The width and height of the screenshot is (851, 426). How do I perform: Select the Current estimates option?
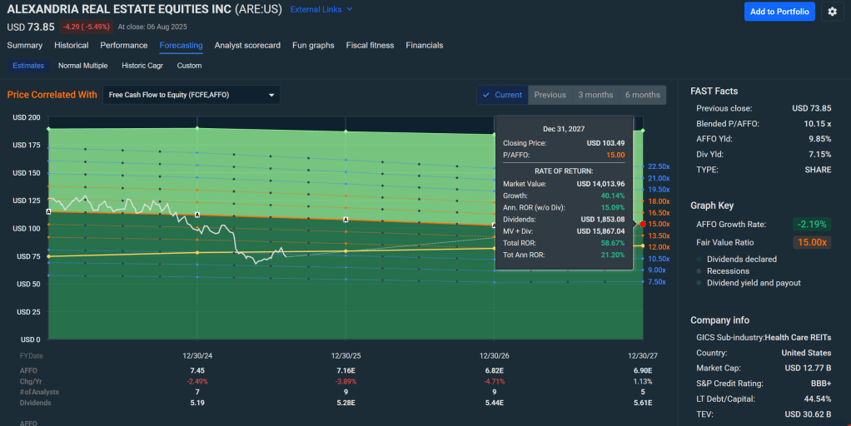pos(502,95)
